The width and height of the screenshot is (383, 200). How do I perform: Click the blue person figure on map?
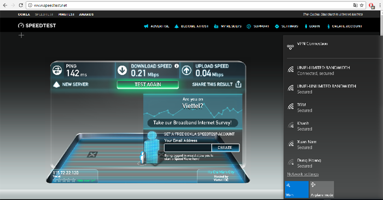(x=152, y=148)
